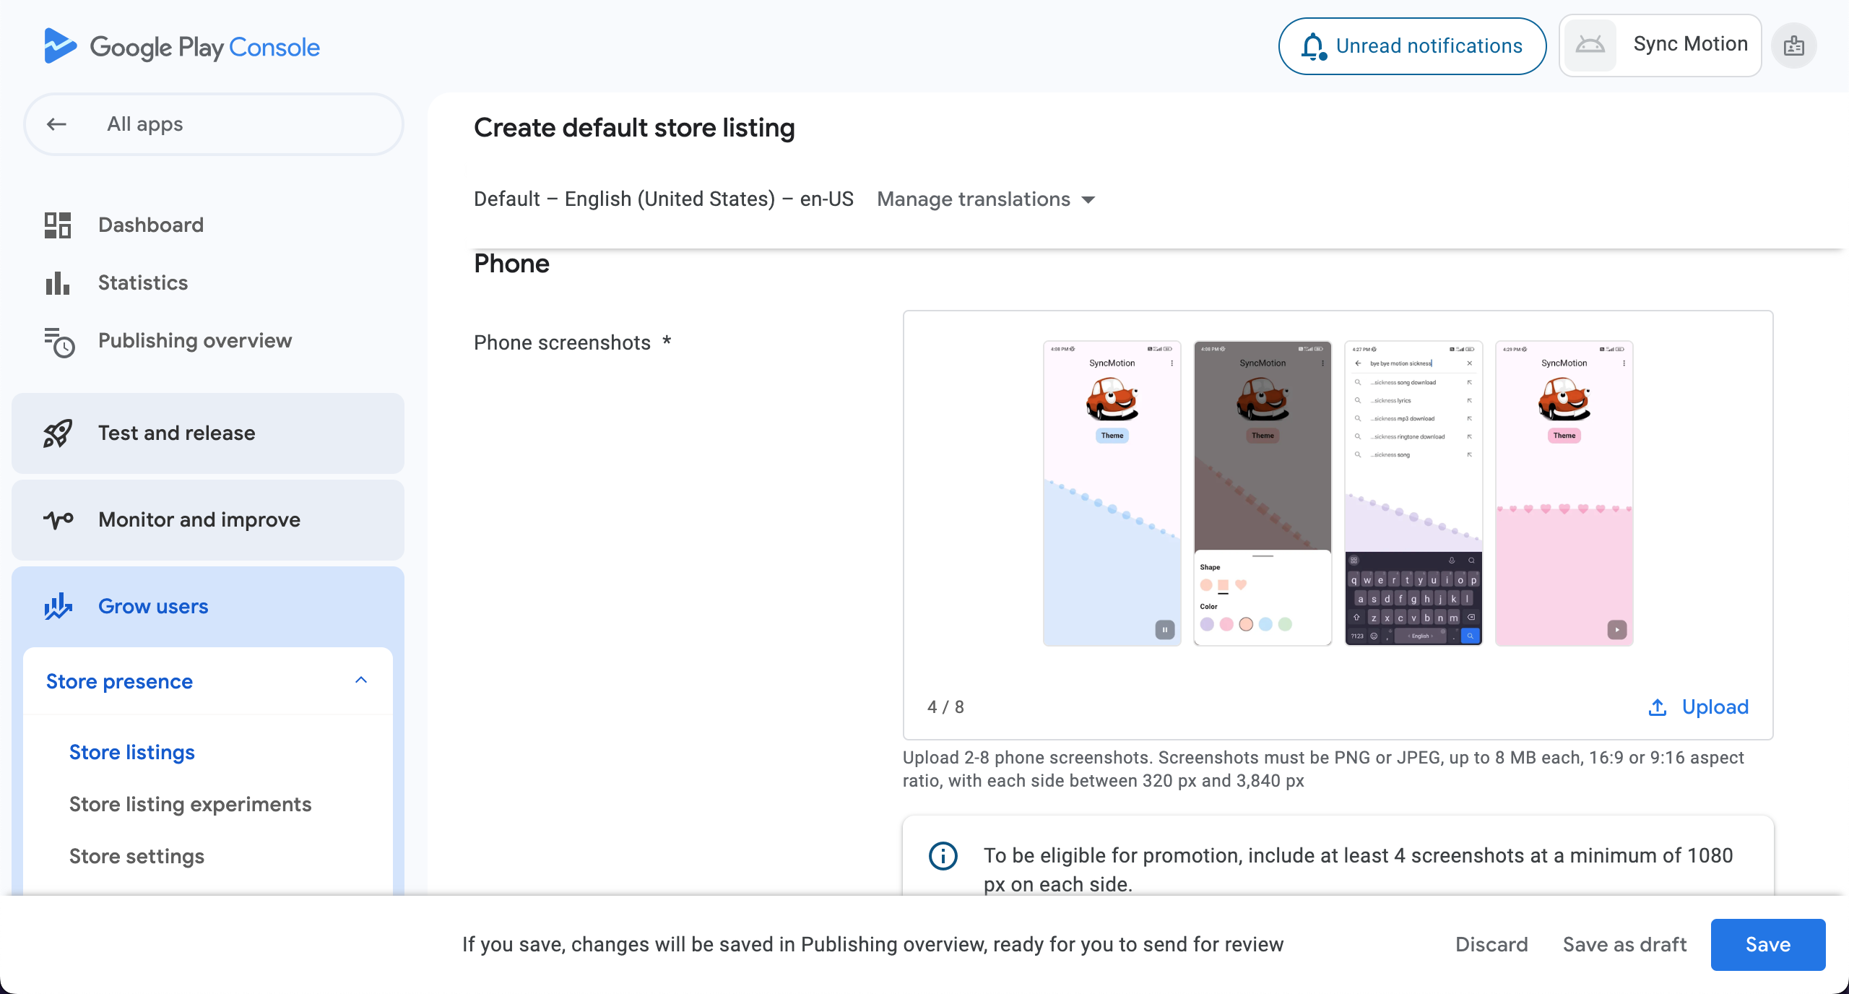
Task: Click Save as draft
Action: coord(1625,945)
